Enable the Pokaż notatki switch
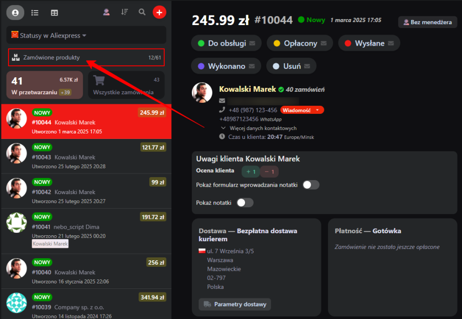The image size is (462, 319). (x=245, y=203)
